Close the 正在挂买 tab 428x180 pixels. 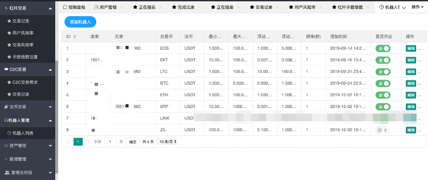point(161,7)
